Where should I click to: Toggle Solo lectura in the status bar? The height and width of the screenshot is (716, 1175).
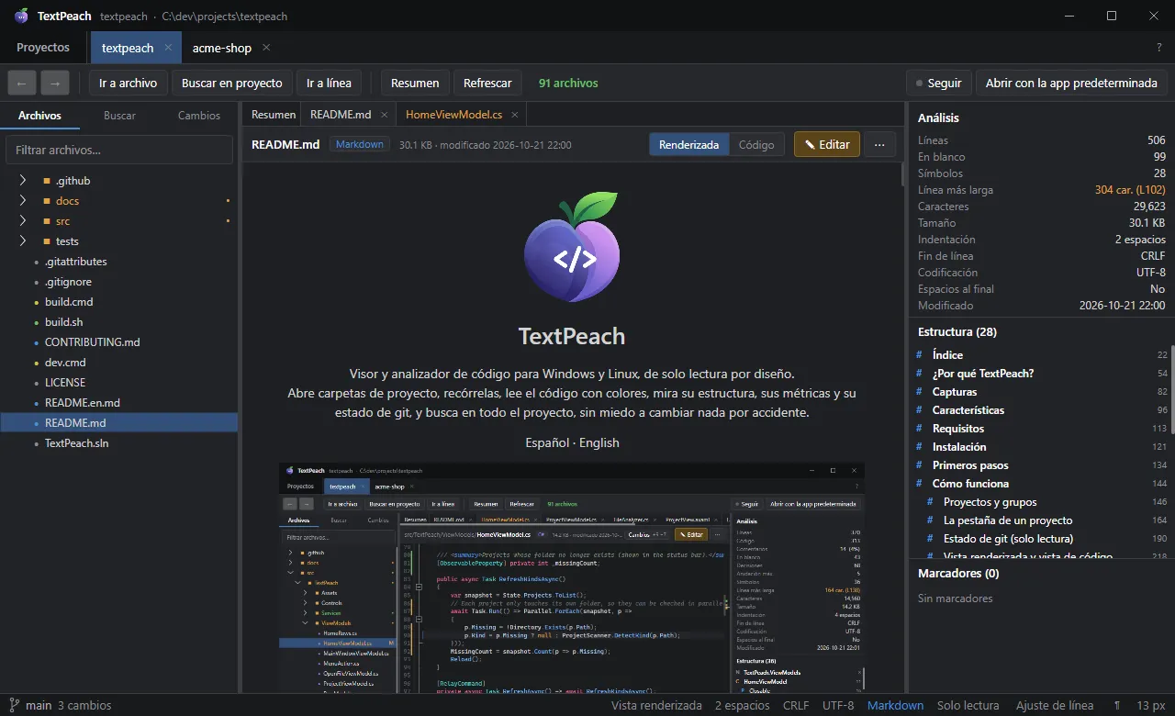tap(968, 706)
